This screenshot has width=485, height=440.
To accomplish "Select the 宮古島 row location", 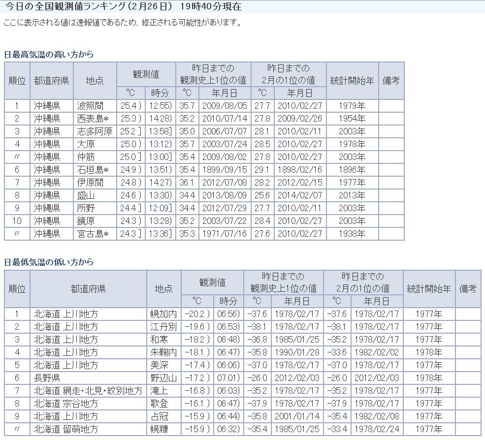I will pos(95,234).
